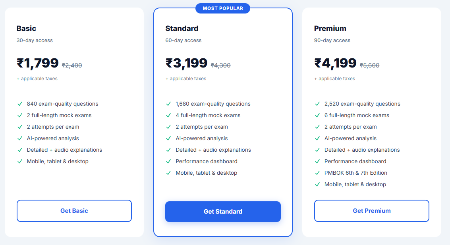Click Premium's Performance dashboard checkmark
The height and width of the screenshot is (245, 450).
tap(317, 162)
